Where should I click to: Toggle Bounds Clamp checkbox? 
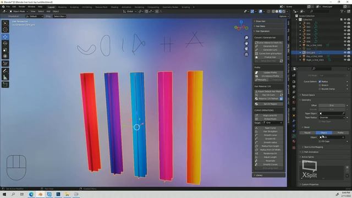pyautogui.click(x=320, y=89)
